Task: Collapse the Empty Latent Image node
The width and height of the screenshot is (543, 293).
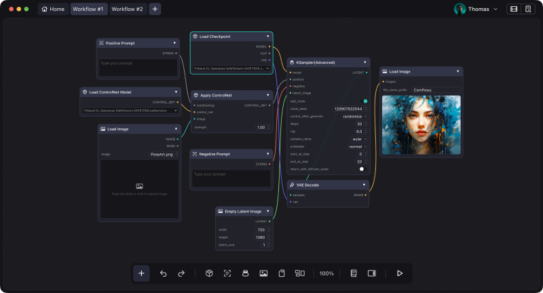Action: 267,211
